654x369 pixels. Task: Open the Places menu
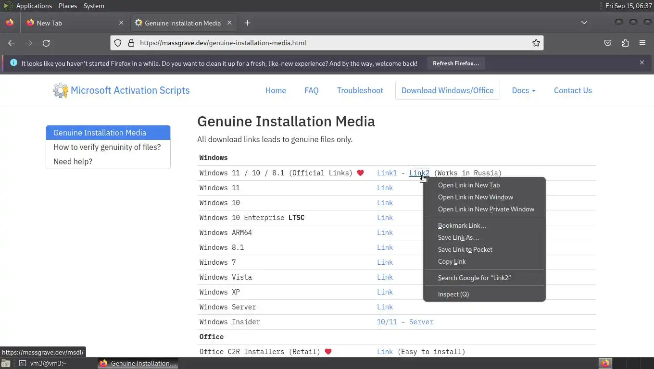click(68, 6)
